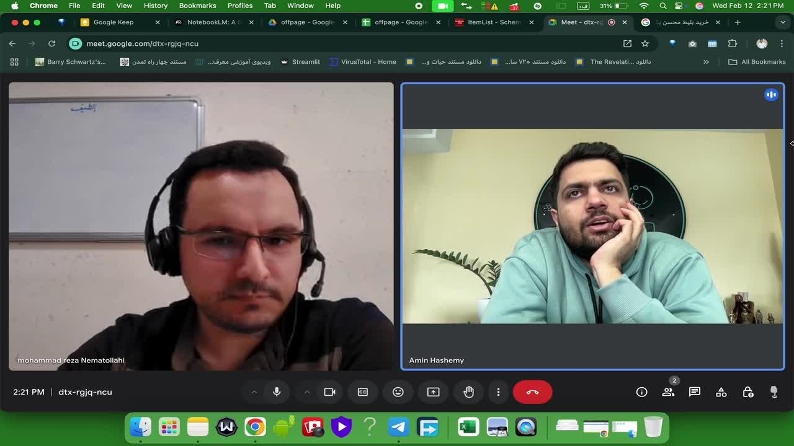Click the present screen icon
The height and width of the screenshot is (446, 794).
pyautogui.click(x=433, y=392)
